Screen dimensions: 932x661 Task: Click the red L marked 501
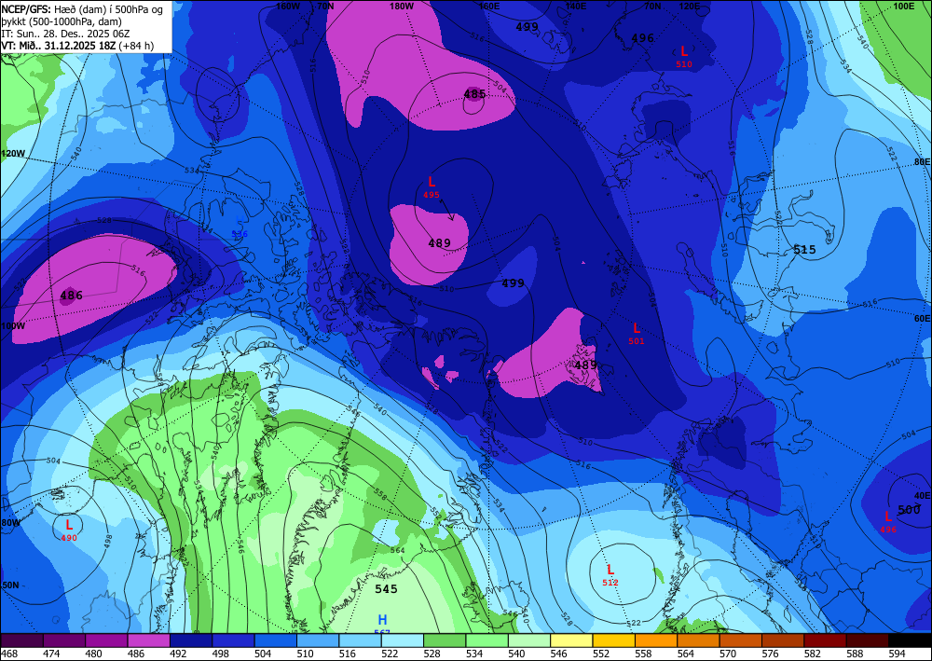point(636,328)
